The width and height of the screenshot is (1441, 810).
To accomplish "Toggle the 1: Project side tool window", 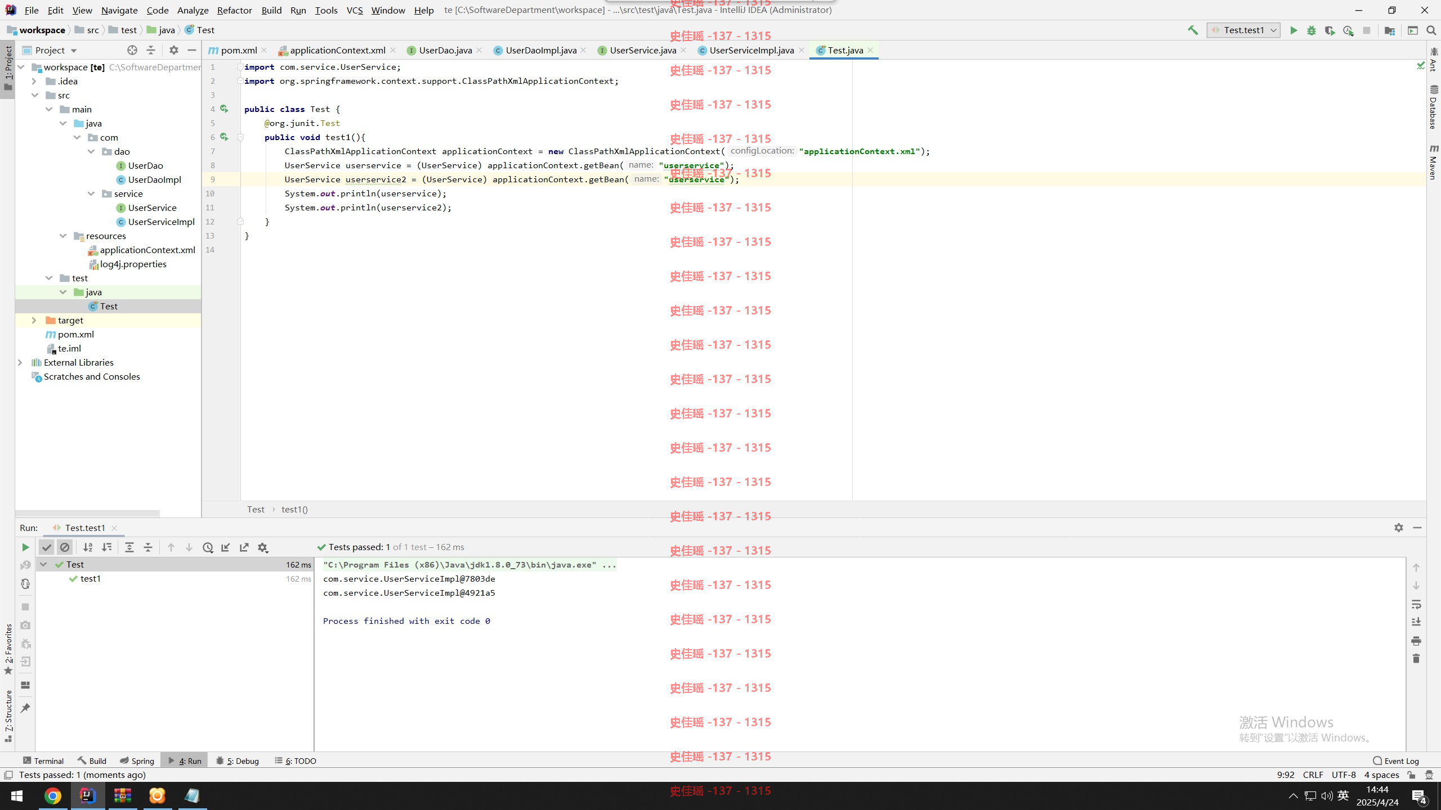I will coord(8,69).
